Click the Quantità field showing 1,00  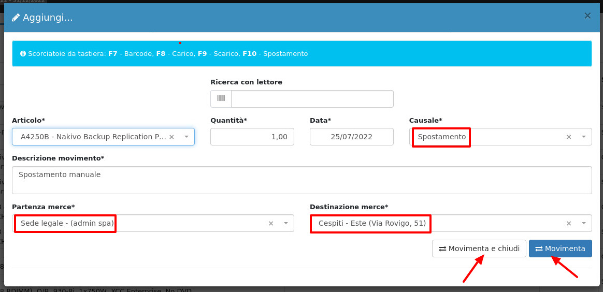click(252, 137)
